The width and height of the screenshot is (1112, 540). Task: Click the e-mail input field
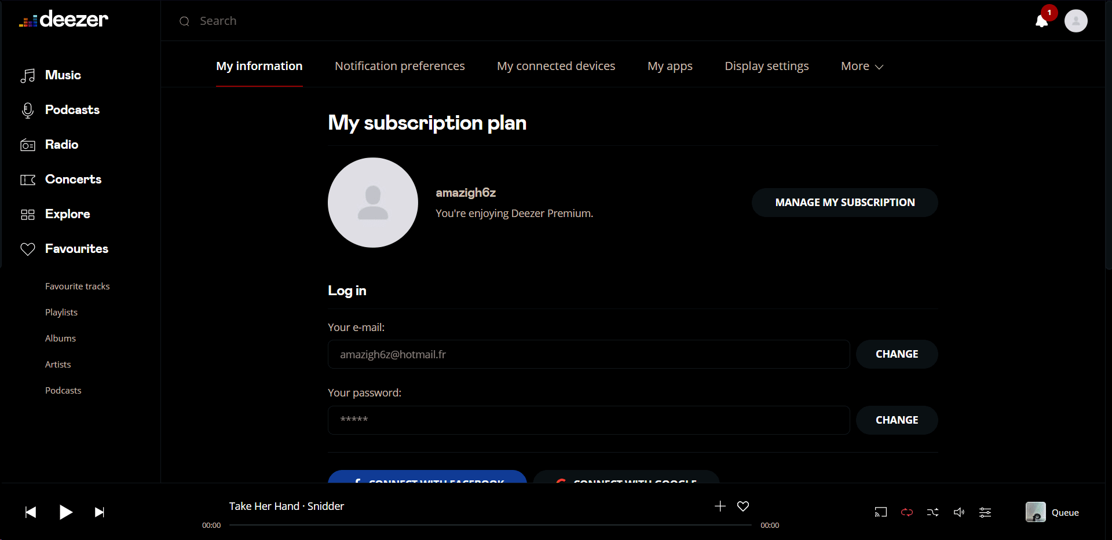pos(589,354)
